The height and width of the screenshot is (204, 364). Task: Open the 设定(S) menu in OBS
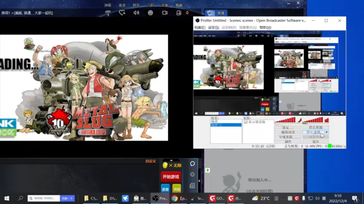pos(213,27)
